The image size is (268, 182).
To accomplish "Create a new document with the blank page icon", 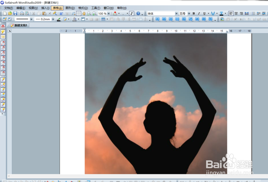I will [x=5, y=13].
